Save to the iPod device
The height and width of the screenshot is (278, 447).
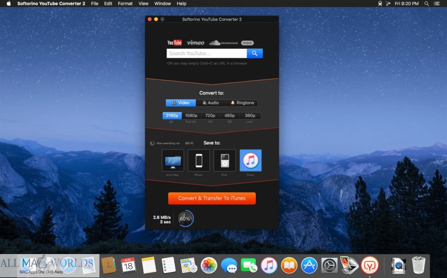click(x=225, y=160)
